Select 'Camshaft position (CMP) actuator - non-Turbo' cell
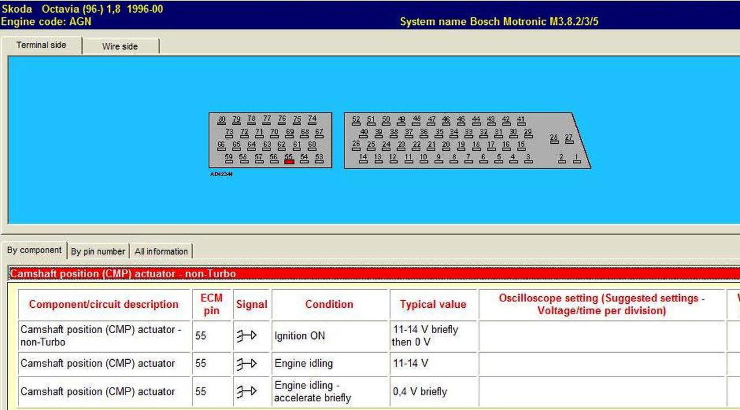This screenshot has height=410, width=740. click(x=104, y=336)
